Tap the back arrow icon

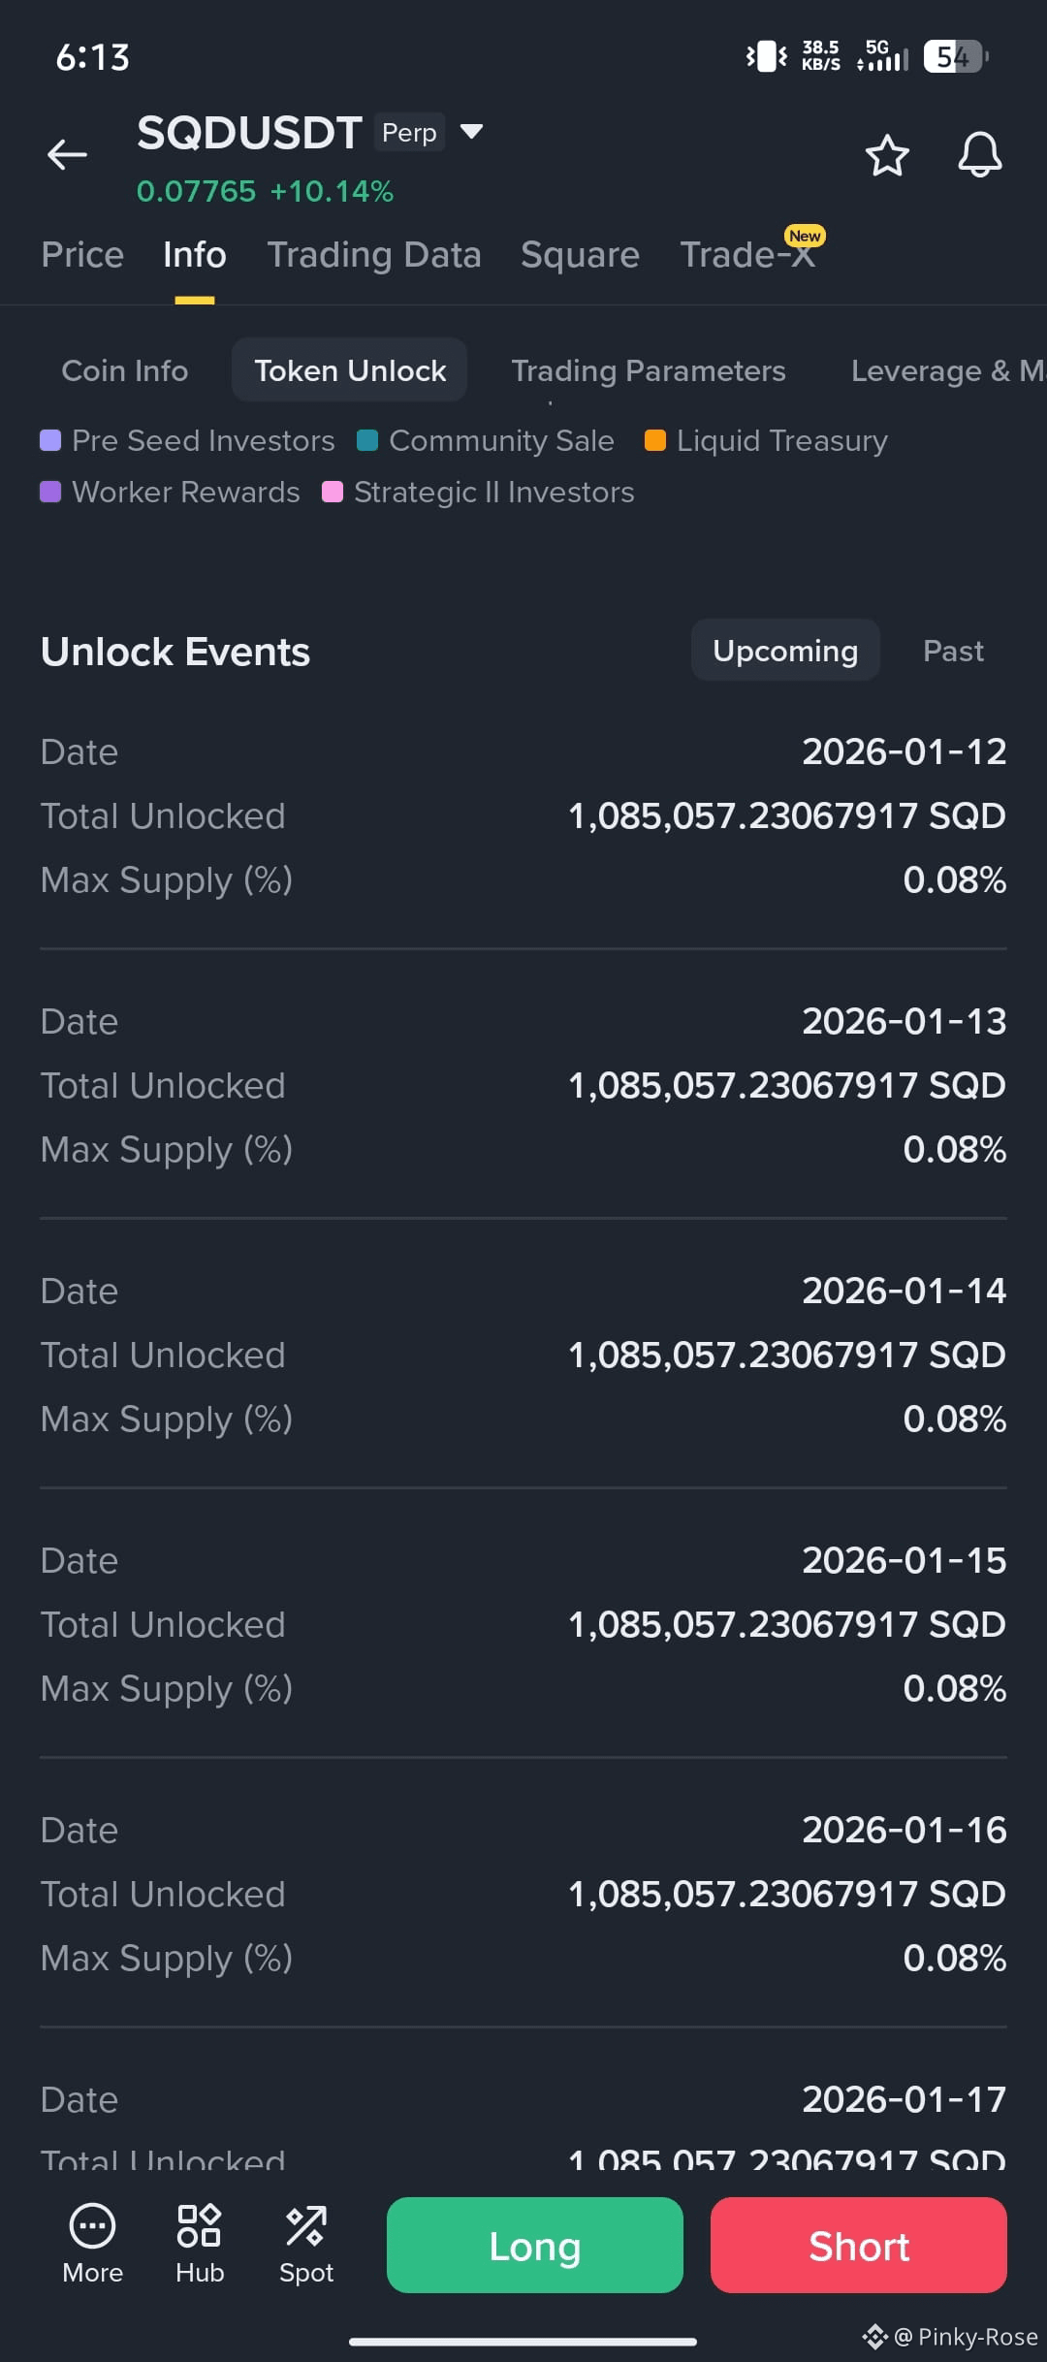(x=67, y=154)
